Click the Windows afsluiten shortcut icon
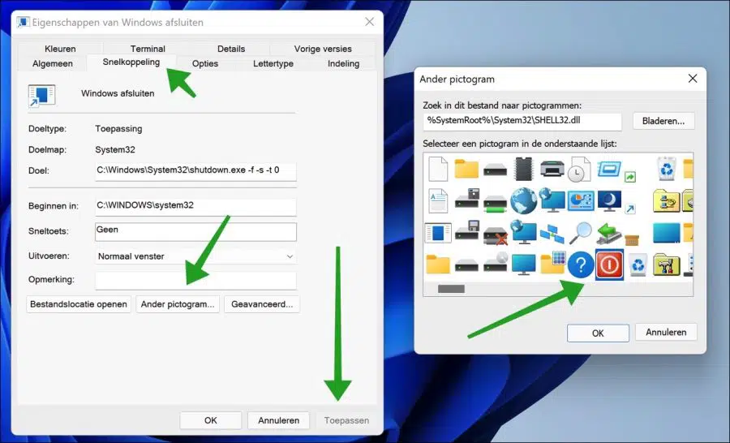 click(41, 96)
